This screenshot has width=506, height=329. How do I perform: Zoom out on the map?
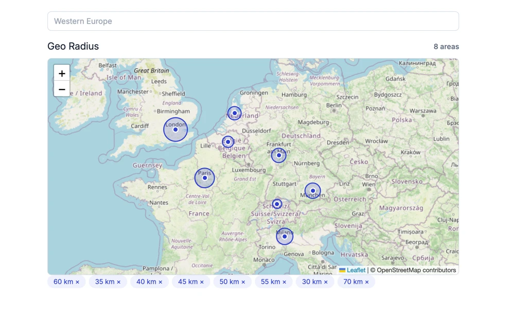[62, 89]
